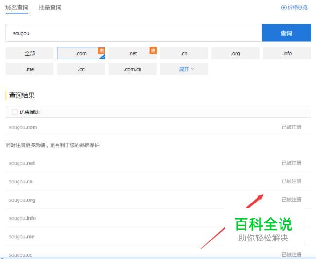Click the plus icon beside 价格总览

[x=284, y=8]
